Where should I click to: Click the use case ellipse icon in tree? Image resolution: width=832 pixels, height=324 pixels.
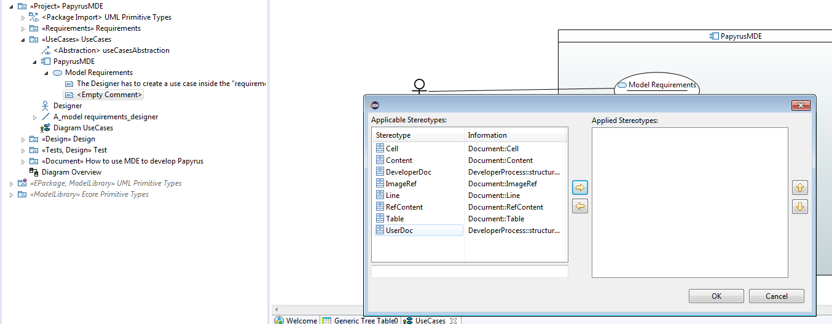[57, 73]
